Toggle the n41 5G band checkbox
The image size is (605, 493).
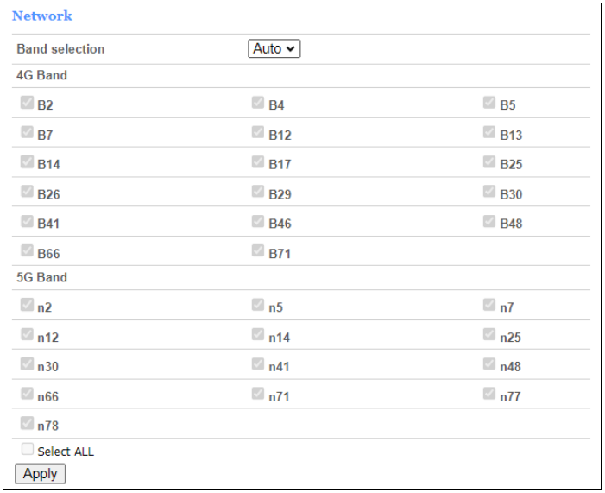coord(258,364)
